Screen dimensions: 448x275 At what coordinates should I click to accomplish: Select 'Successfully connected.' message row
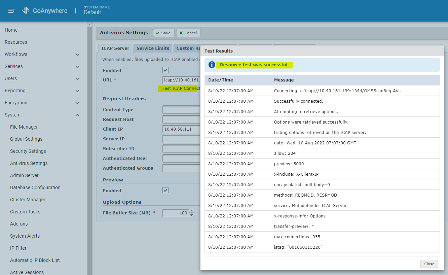click(322, 101)
